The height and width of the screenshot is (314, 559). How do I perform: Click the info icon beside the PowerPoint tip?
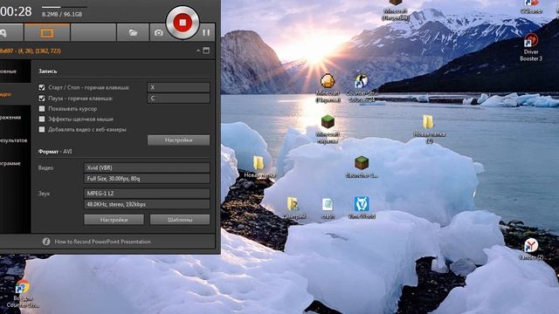(x=46, y=242)
